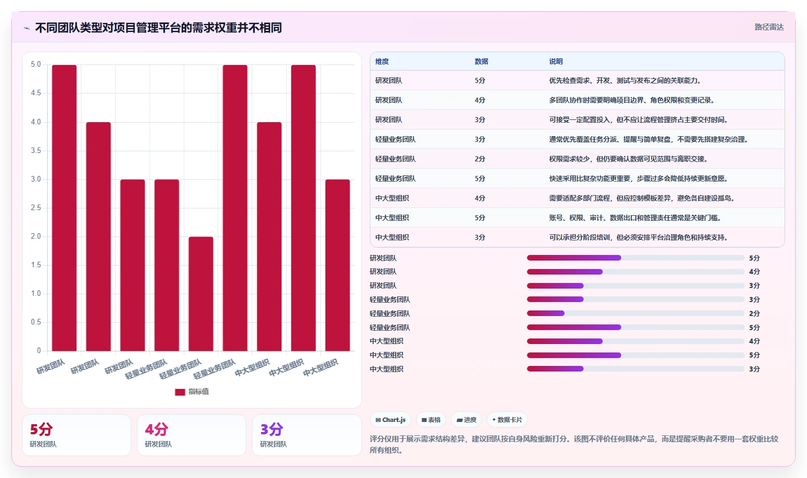The image size is (807, 478).
Task: Click the 中大型组织 chart bar reaching 4.0
Action: [269, 236]
